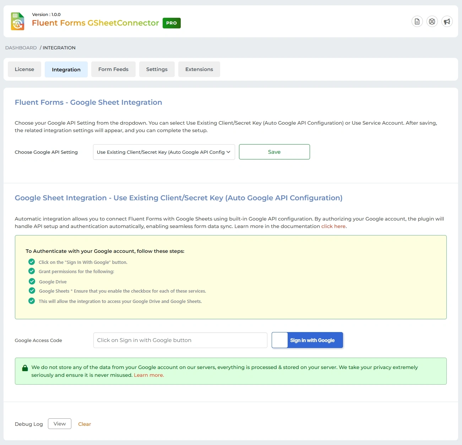This screenshot has width=462, height=445.
Task: Go to the Settings tab
Action: pyautogui.click(x=157, y=69)
